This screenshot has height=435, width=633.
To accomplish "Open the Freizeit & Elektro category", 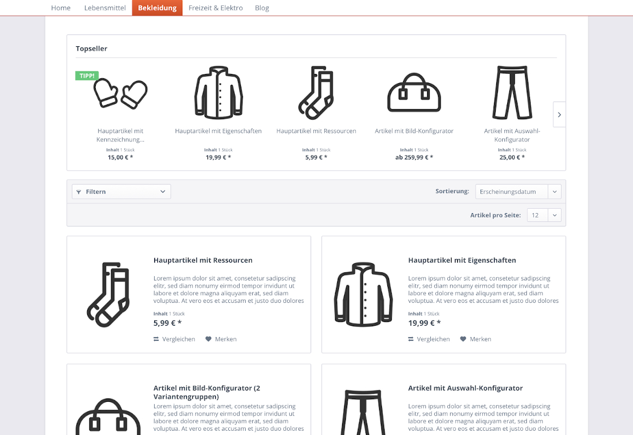I will pyautogui.click(x=216, y=8).
